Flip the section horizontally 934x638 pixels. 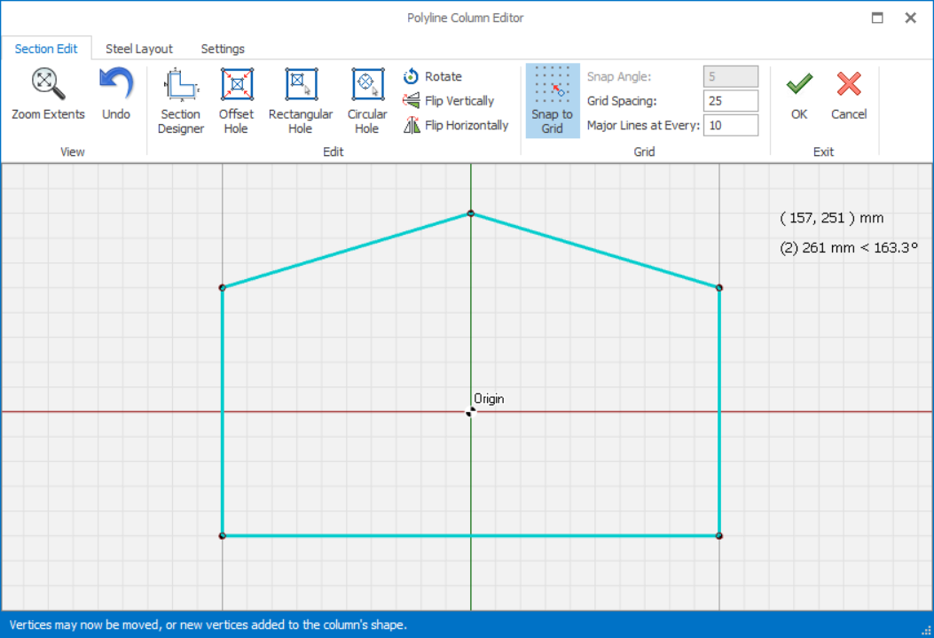point(456,126)
